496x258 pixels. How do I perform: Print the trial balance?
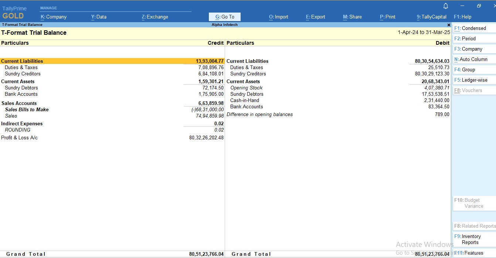(387, 17)
